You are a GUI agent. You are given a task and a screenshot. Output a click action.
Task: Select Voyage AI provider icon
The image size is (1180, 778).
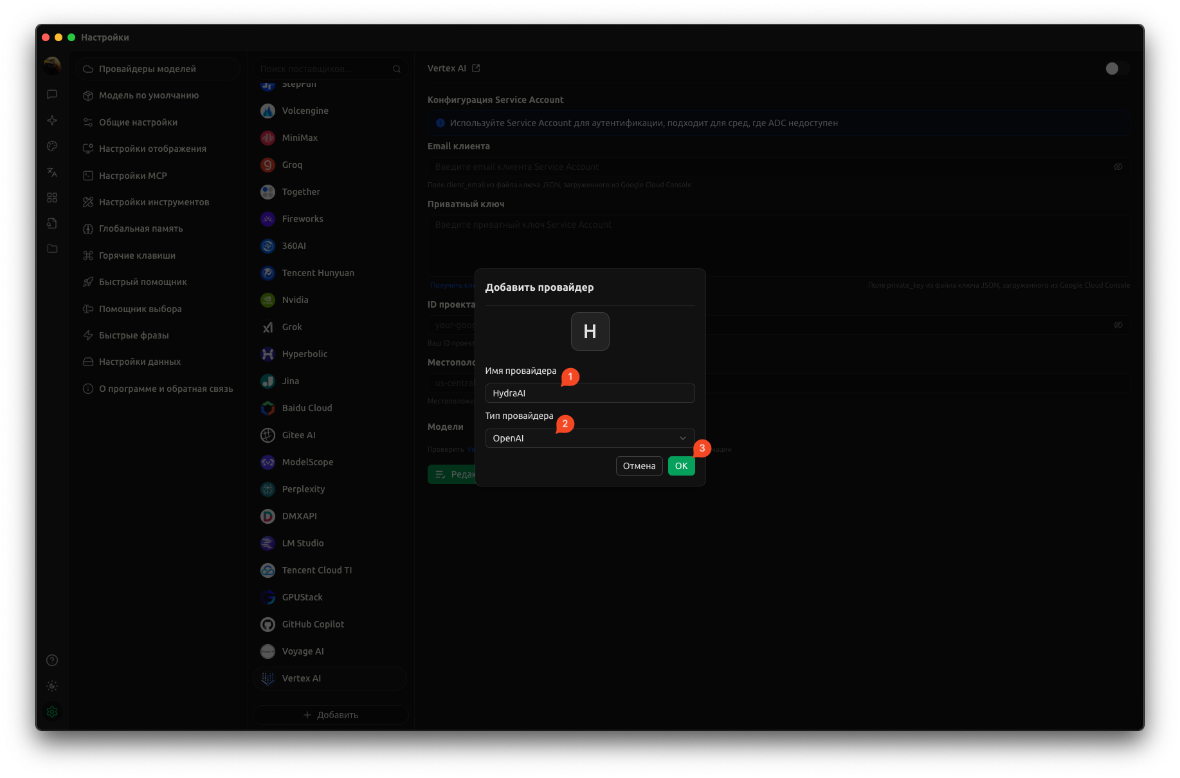(x=268, y=651)
